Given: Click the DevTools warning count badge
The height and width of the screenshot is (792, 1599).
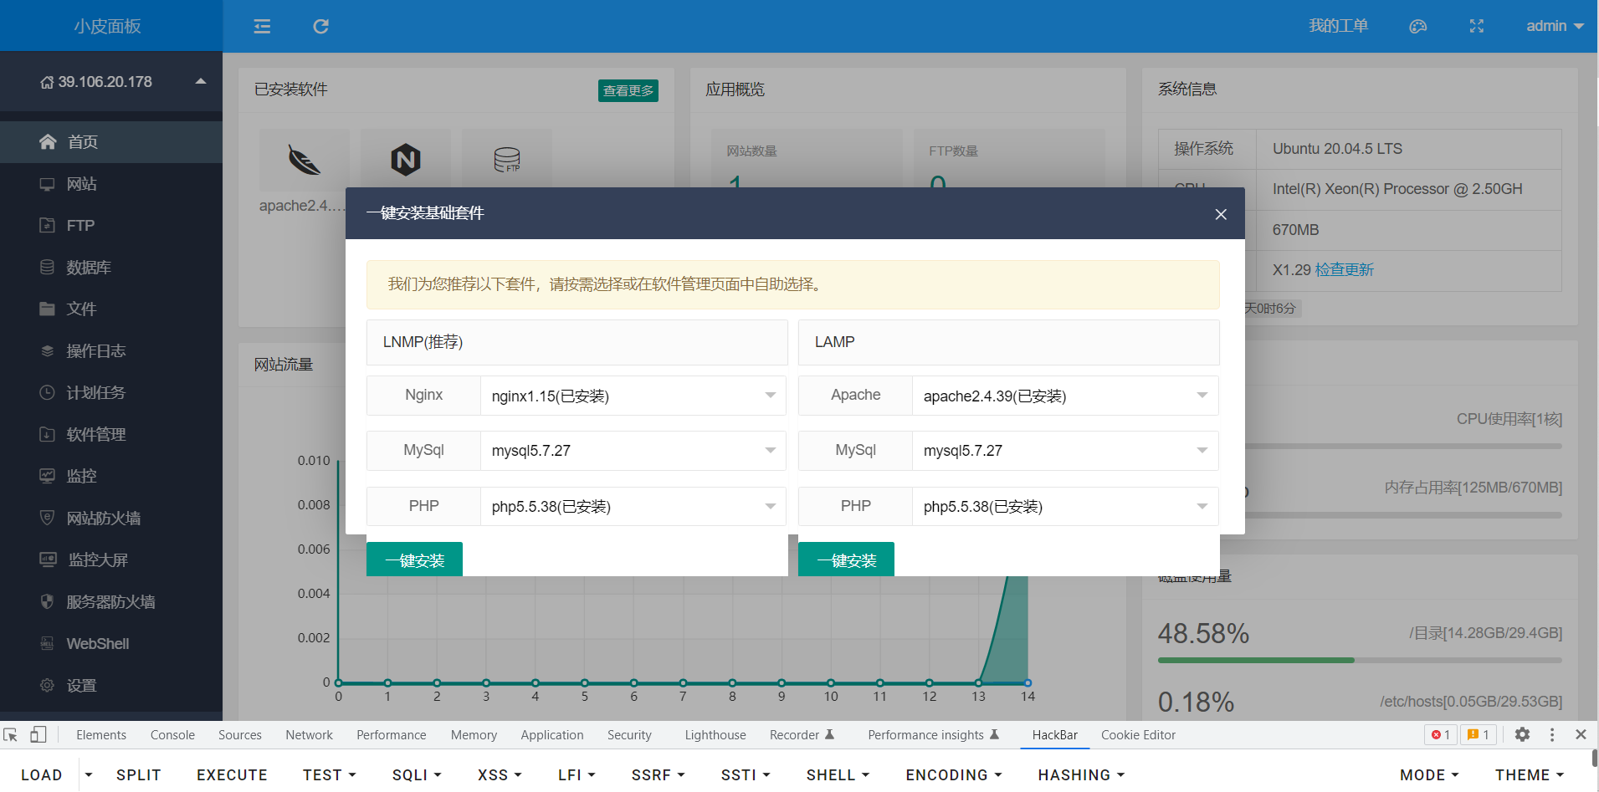Looking at the screenshot, I should [x=1479, y=734].
